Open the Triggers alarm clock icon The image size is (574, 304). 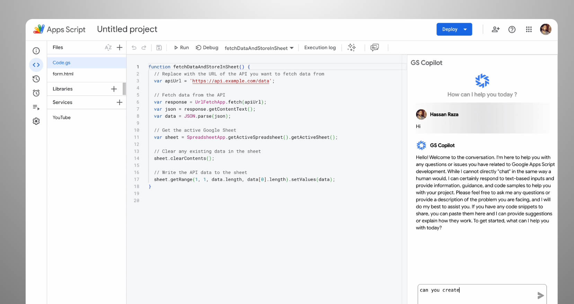[x=36, y=93]
